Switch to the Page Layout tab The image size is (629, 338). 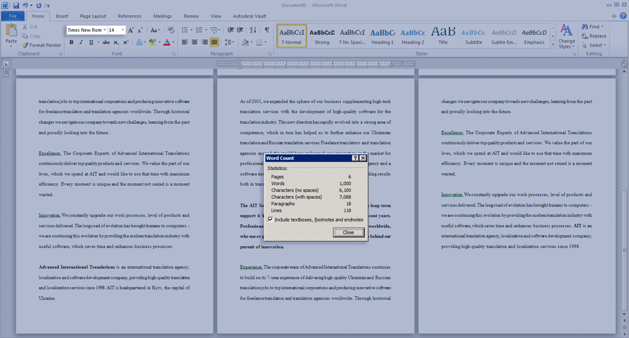(x=93, y=16)
